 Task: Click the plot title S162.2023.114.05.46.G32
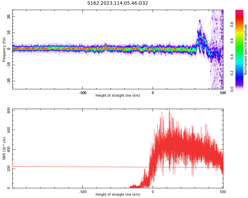click(117, 3)
